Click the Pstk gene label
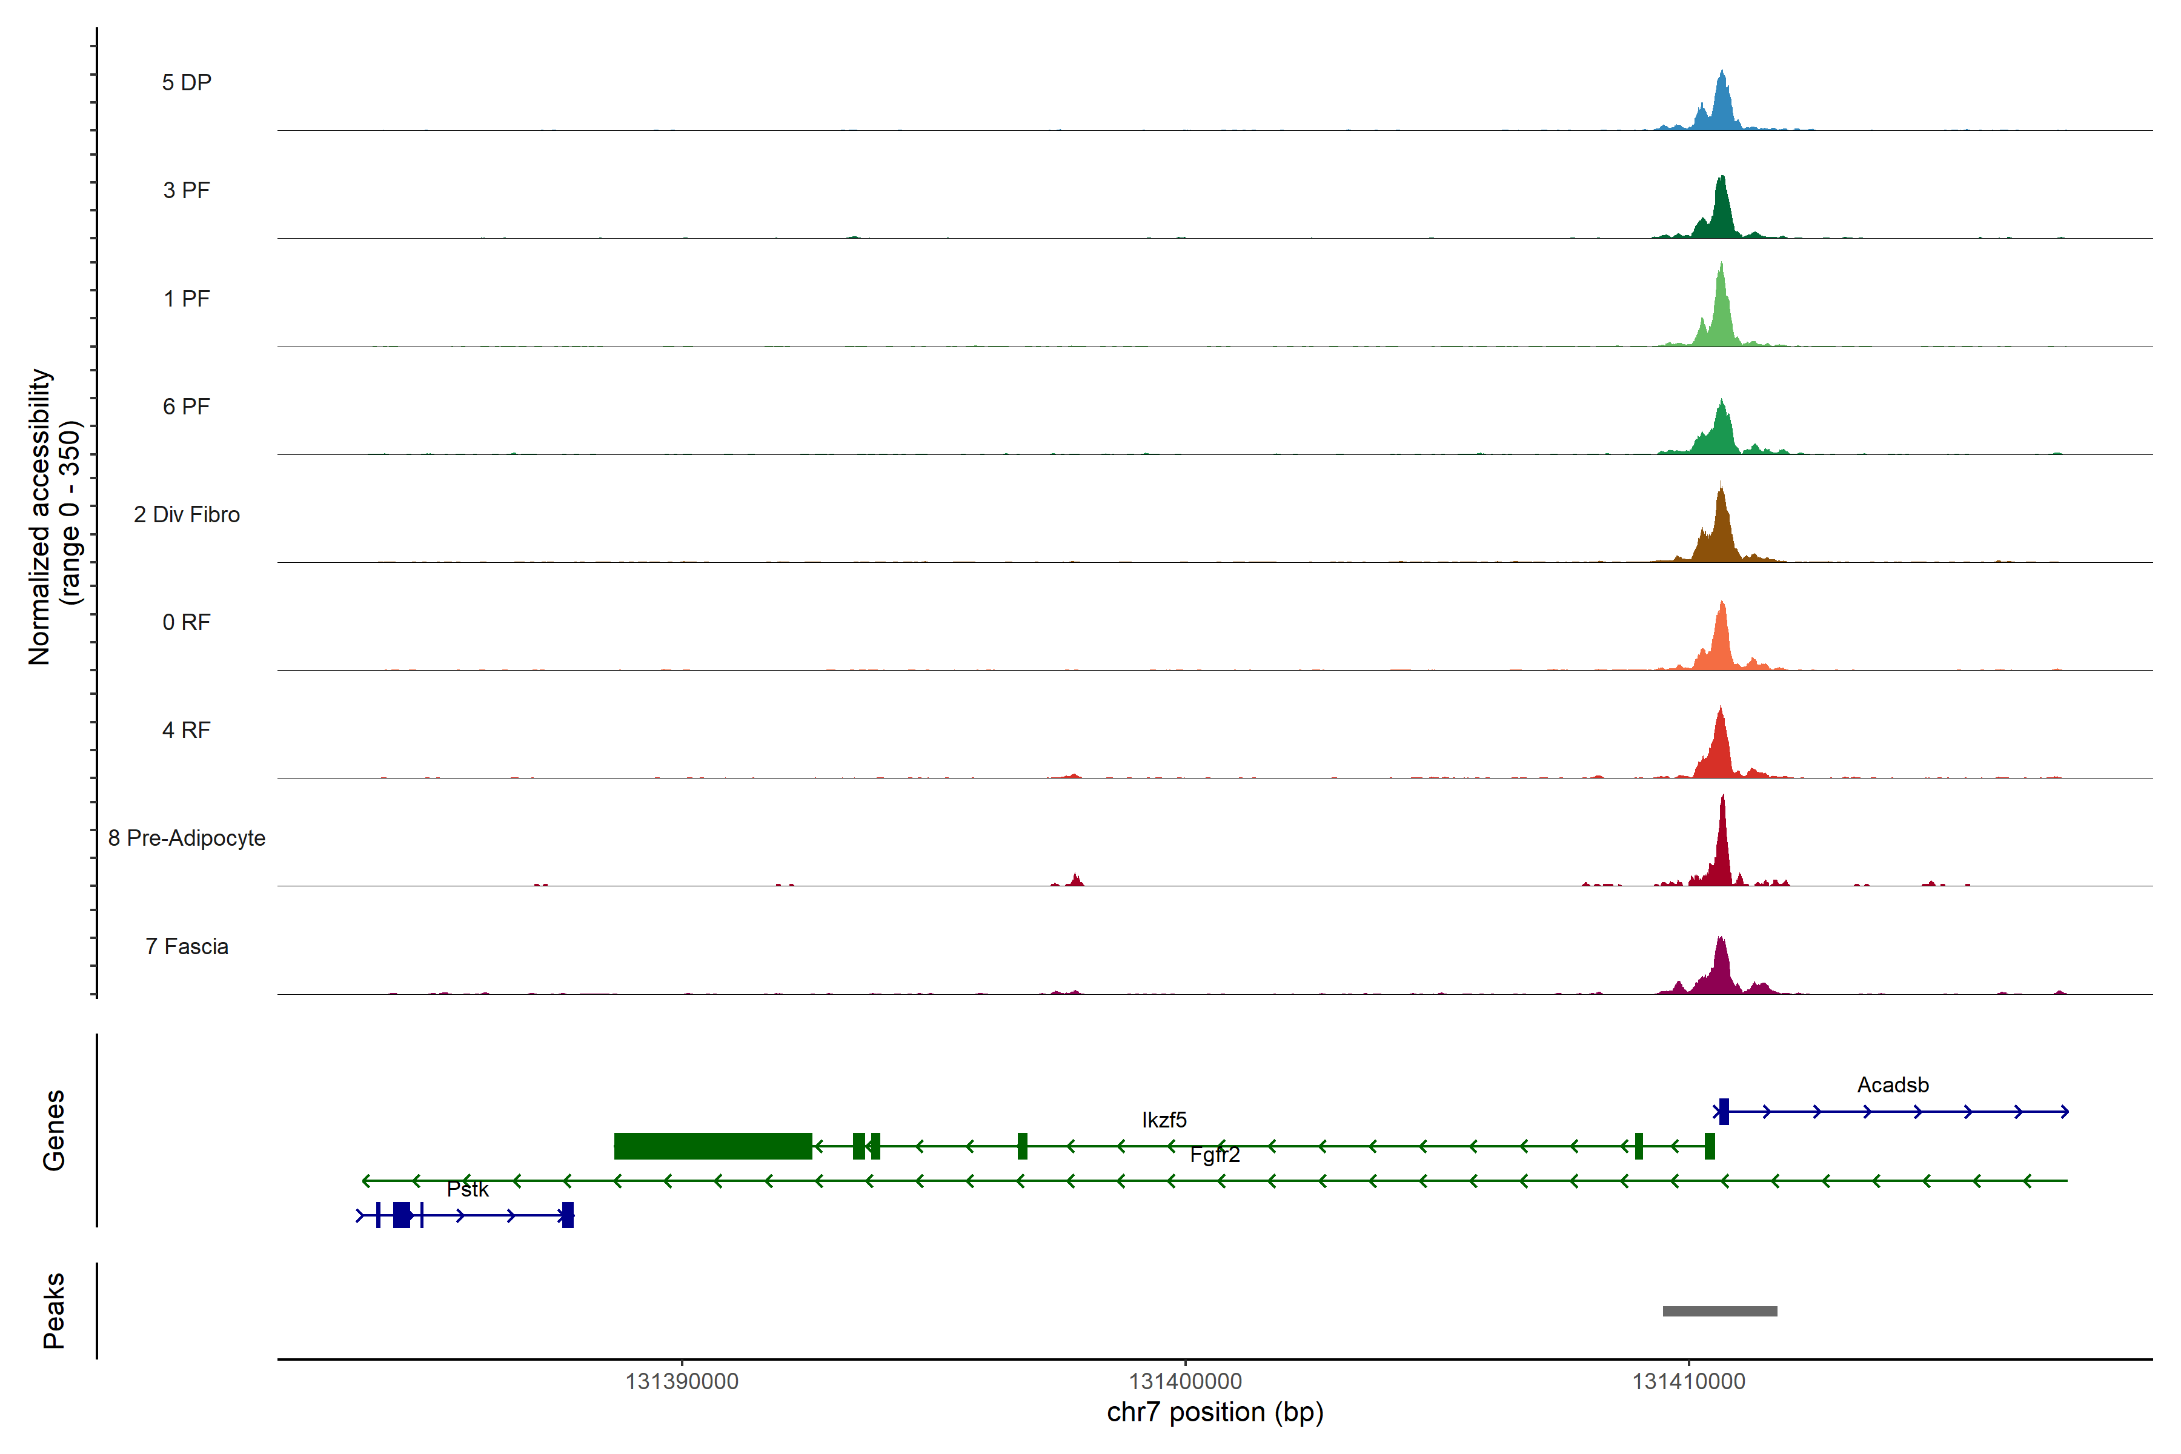Screen dimensions: 2181x1454 pos(467,1190)
